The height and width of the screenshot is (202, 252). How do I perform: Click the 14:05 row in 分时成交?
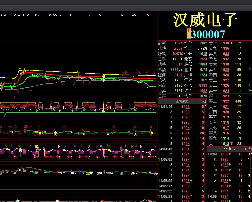229,196
